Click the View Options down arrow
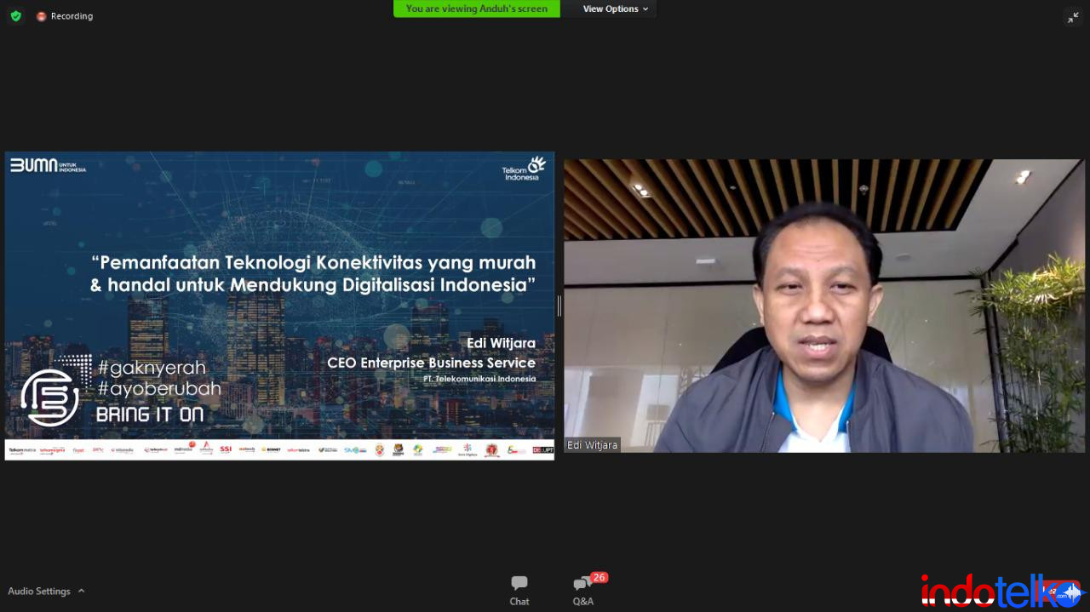The image size is (1090, 612). point(645,9)
